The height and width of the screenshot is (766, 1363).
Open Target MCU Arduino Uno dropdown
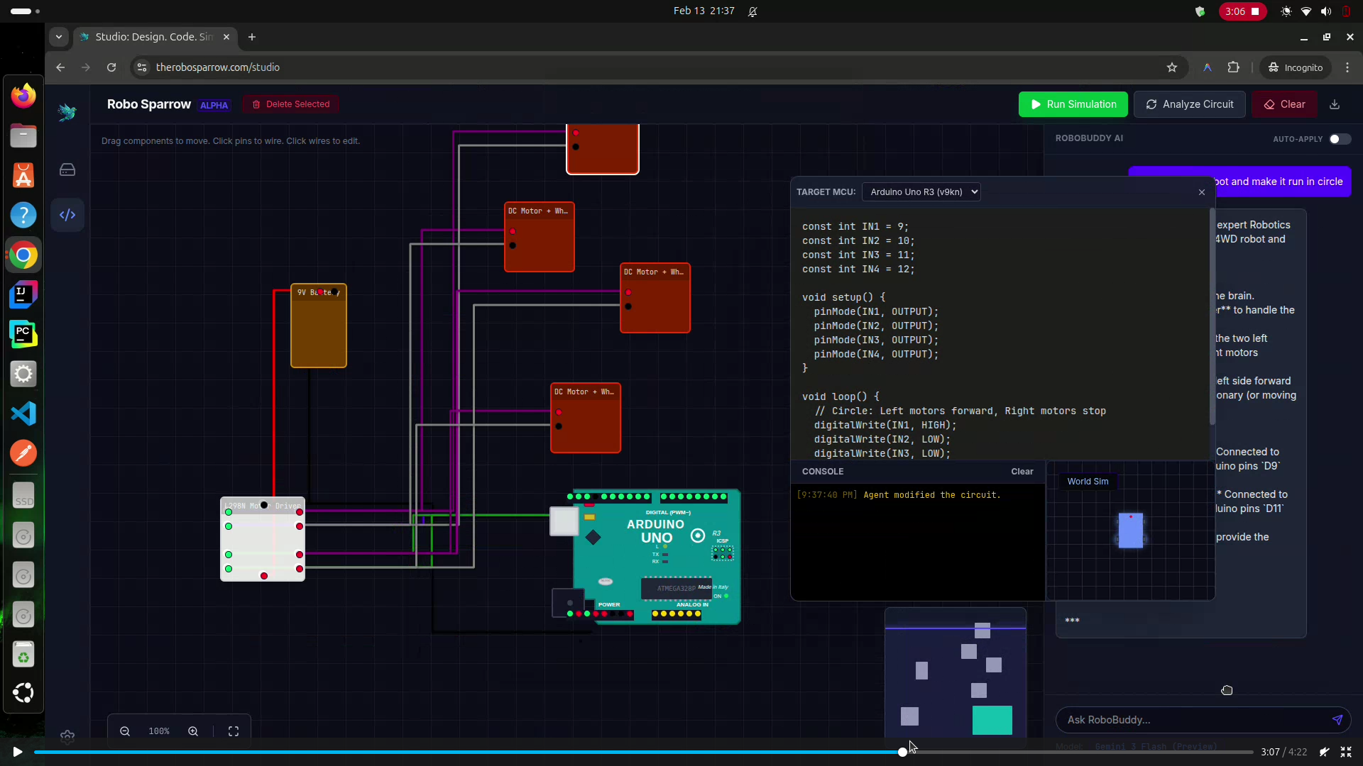(921, 192)
